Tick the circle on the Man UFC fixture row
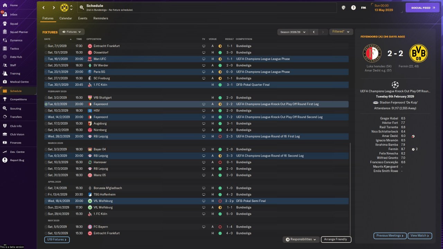443x249 pixels. [x=46, y=59]
